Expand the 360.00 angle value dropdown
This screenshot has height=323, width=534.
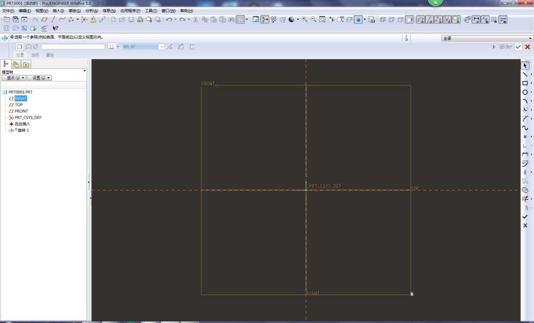[x=162, y=47]
